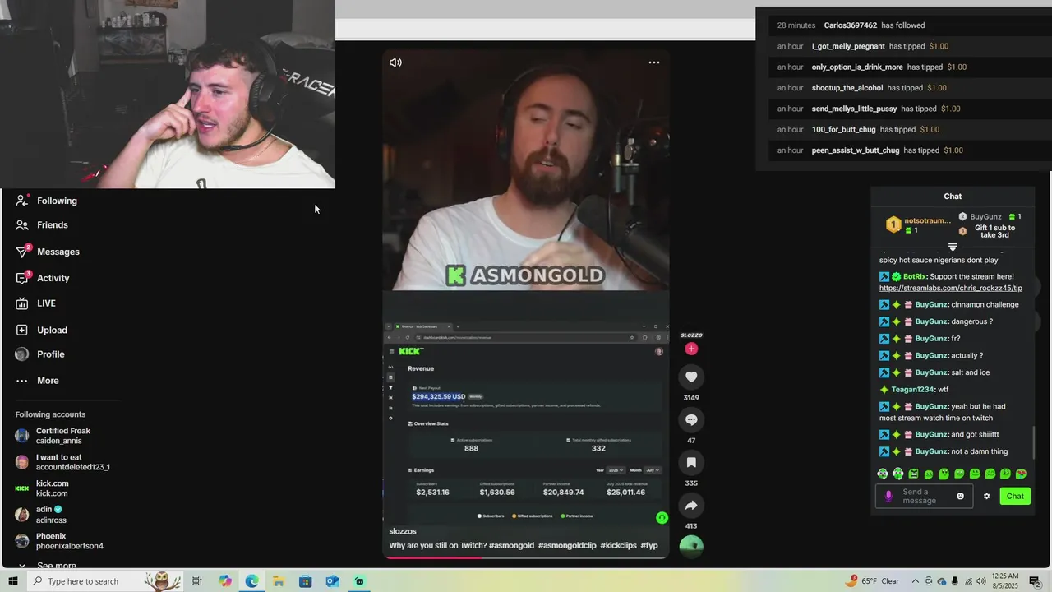The width and height of the screenshot is (1052, 592).
Task: Open Following in TikTok sidebar
Action: (47, 201)
